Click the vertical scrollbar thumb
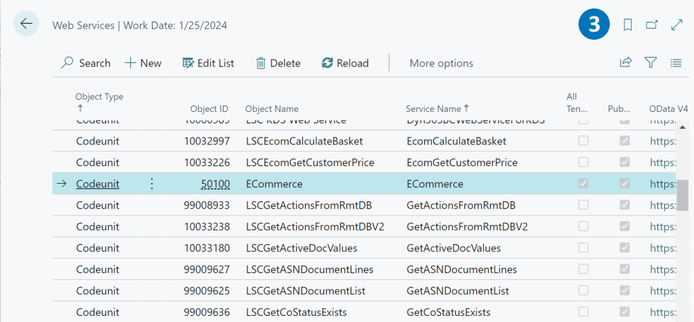The image size is (694, 322). tap(684, 195)
